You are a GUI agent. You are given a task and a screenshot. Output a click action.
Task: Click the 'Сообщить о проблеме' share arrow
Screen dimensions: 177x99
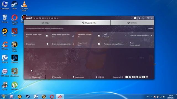coord(152,36)
